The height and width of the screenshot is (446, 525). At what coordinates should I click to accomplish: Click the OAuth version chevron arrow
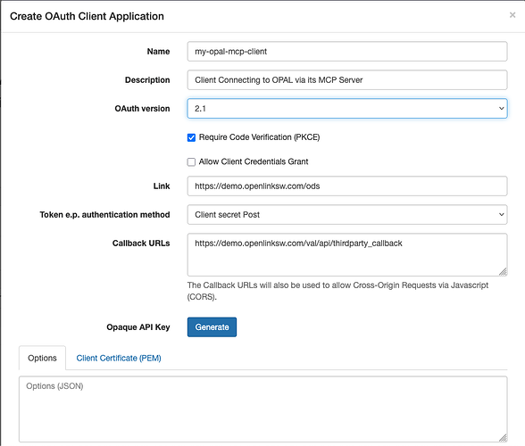click(x=501, y=109)
